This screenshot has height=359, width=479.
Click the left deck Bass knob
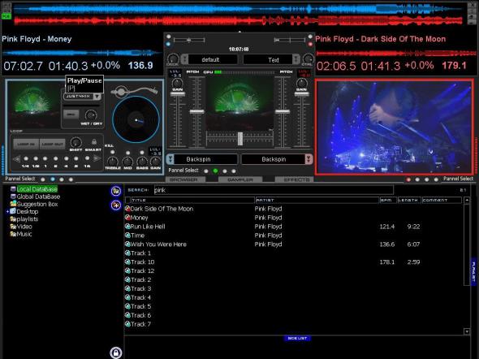coord(142,162)
